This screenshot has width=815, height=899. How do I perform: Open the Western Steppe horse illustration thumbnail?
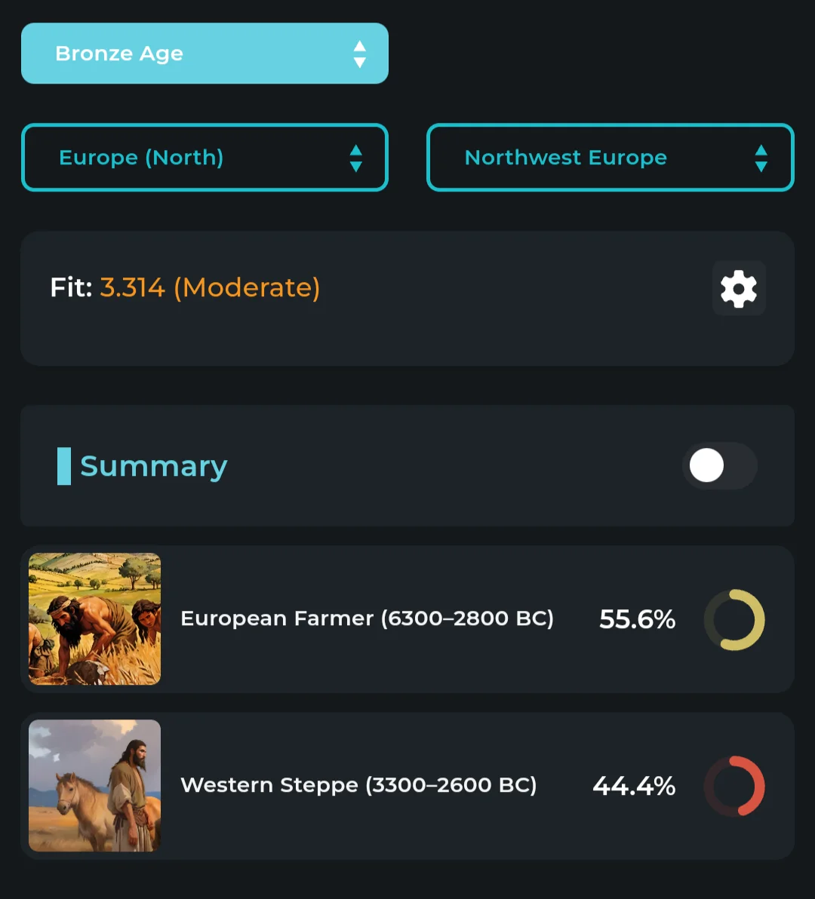[94, 785]
